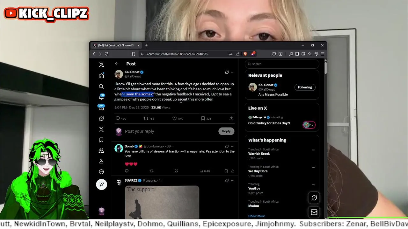Open the Premium X icon in sidebar
This screenshot has width=408, height=229.
pyautogui.click(x=101, y=129)
